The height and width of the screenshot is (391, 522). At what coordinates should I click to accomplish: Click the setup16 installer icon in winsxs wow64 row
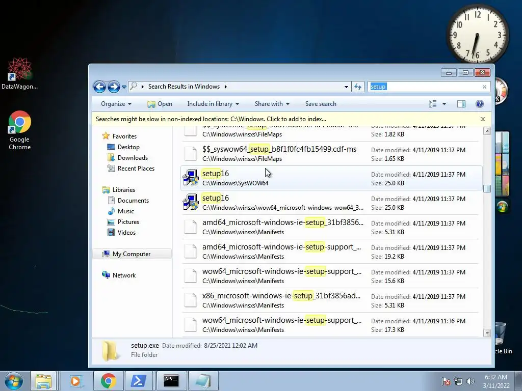click(191, 202)
